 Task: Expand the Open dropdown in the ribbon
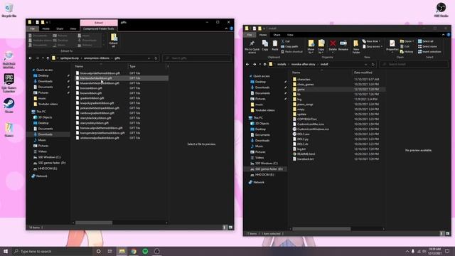pyautogui.click(x=407, y=41)
